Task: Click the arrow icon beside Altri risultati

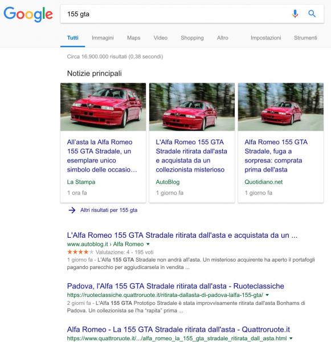Action: (x=72, y=210)
